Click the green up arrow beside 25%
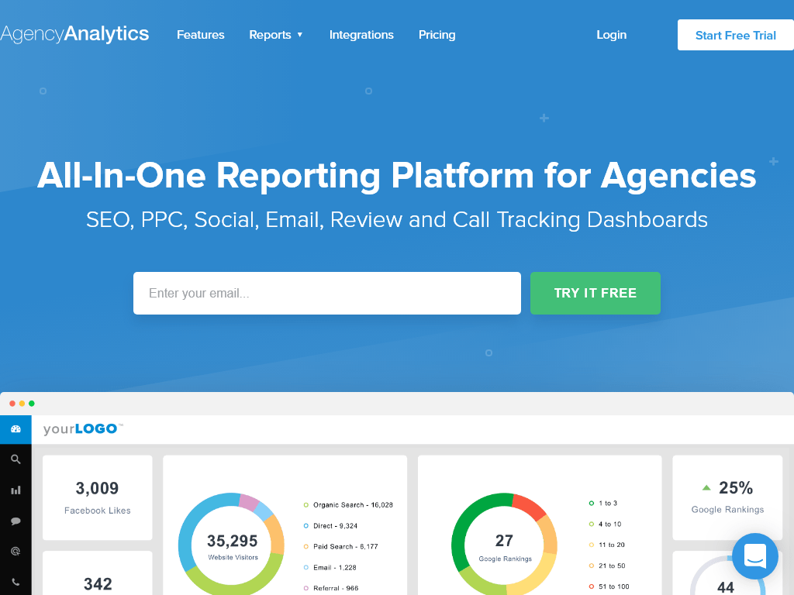Image resolution: width=794 pixels, height=595 pixels. pyautogui.click(x=708, y=488)
